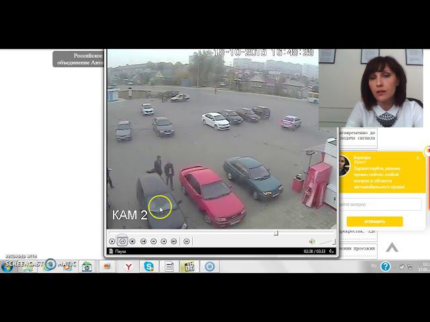The height and width of the screenshot is (322, 430).
Task: Click the volume level slider ramp
Action: [x=327, y=241]
